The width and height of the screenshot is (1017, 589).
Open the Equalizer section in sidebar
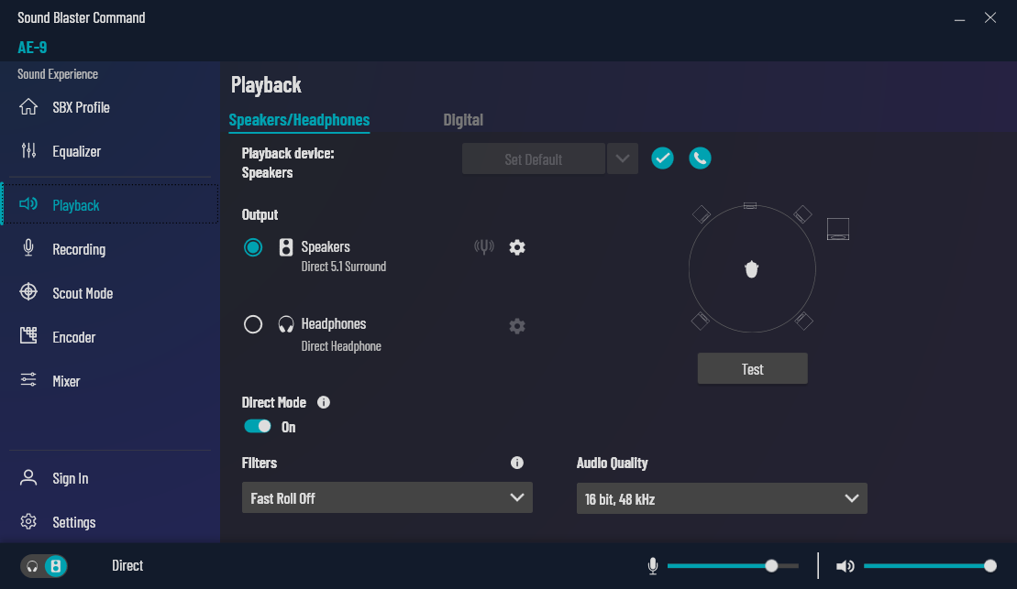76,151
